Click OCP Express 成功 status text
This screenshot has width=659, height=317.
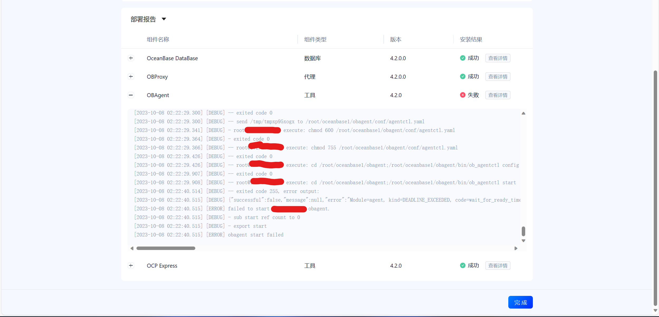tap(473, 266)
